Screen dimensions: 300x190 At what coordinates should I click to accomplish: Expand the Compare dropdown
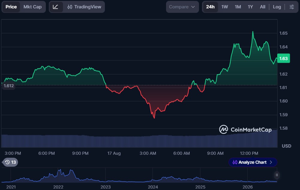(182, 7)
